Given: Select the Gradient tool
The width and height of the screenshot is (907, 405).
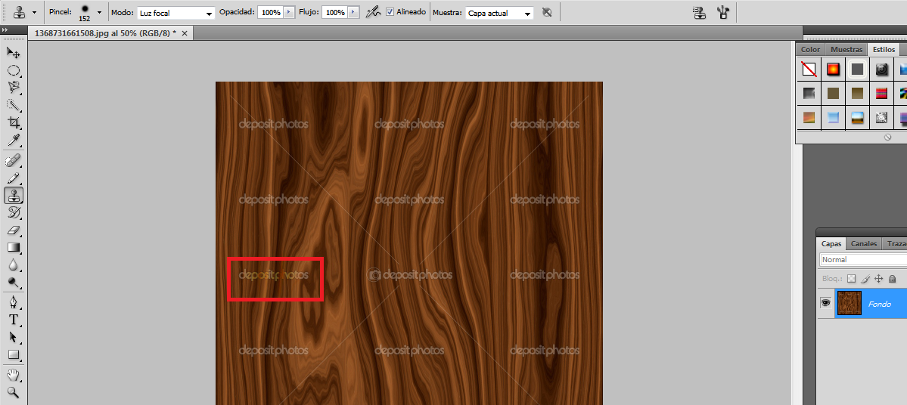Looking at the screenshot, I should tap(14, 247).
